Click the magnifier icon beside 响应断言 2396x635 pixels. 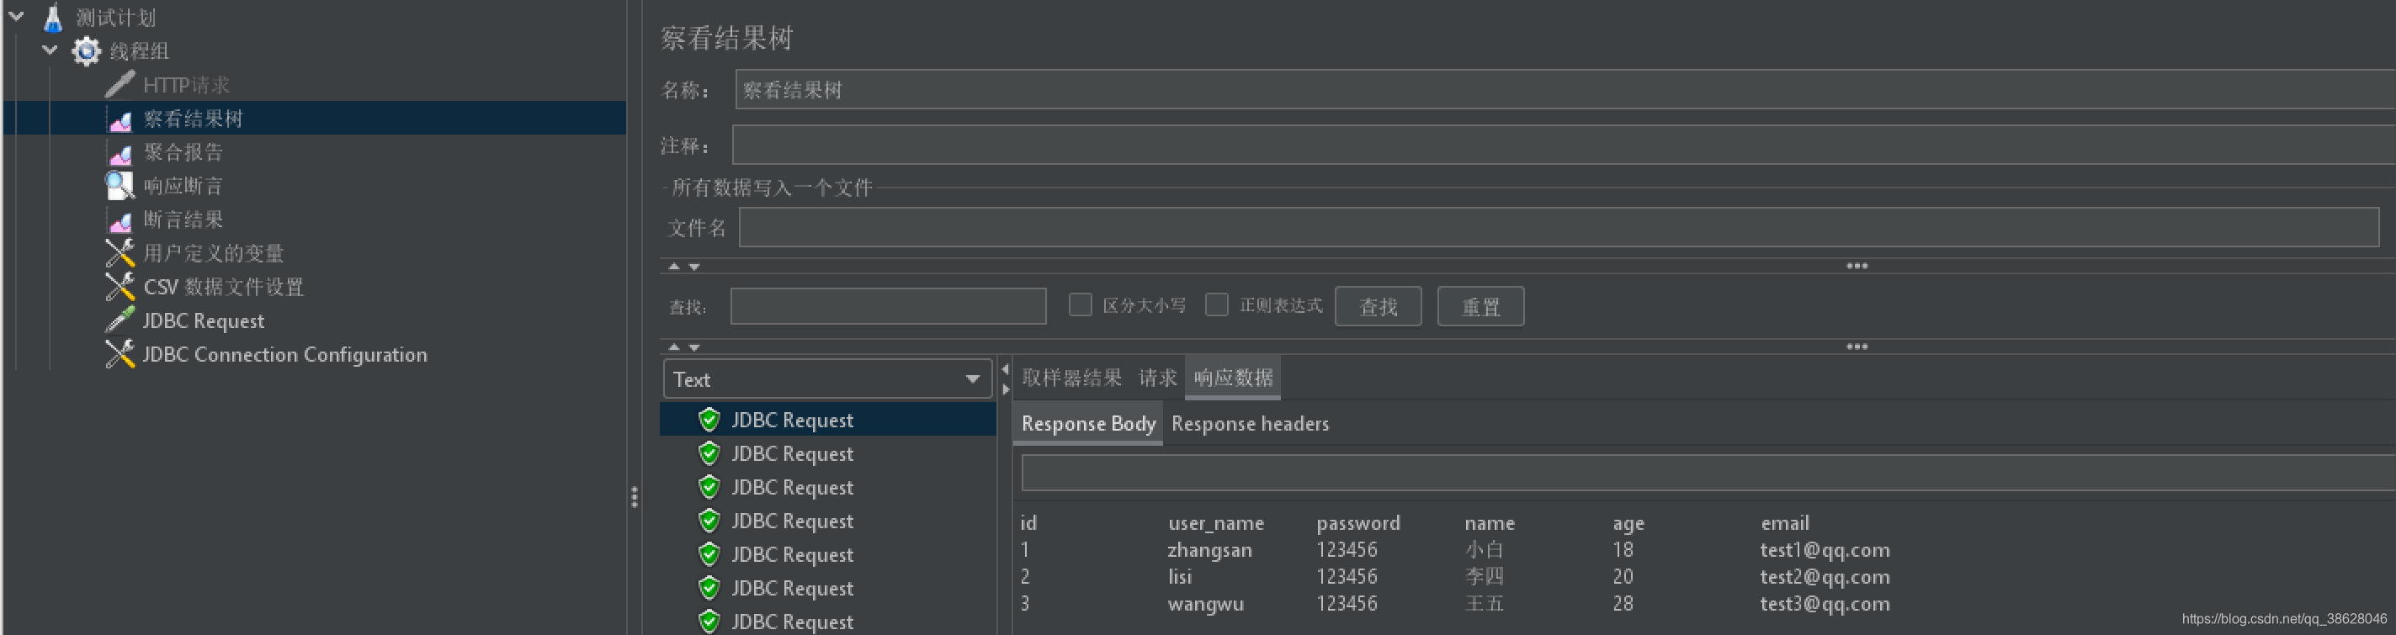point(120,186)
